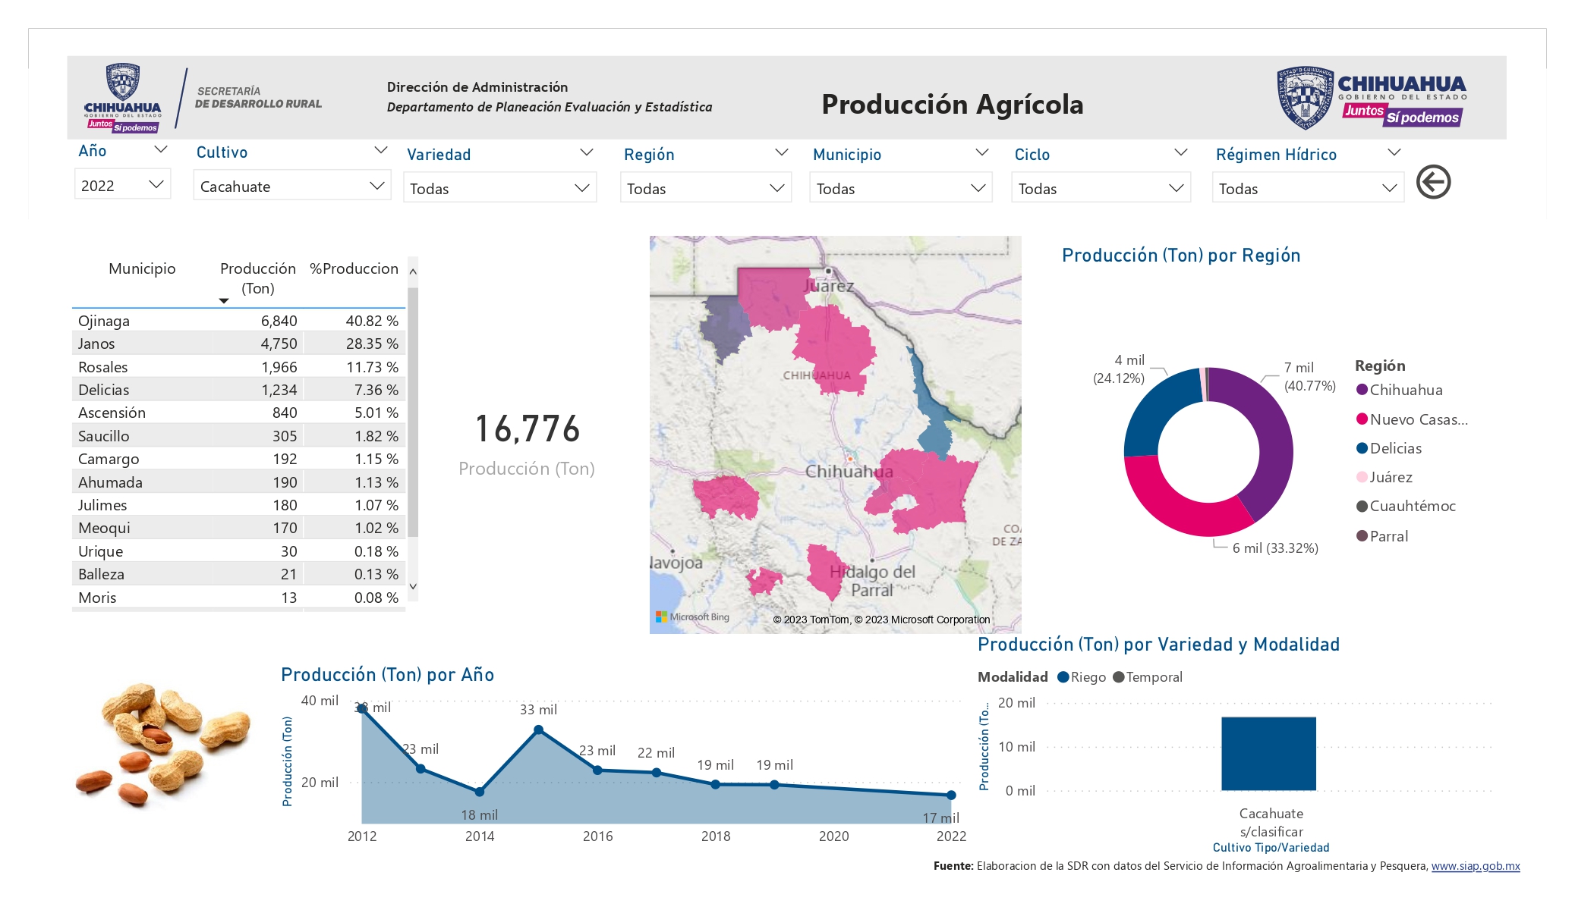This screenshot has height=910, width=1575.
Task: Select Riego in Modalidad legend
Action: click(x=1082, y=677)
